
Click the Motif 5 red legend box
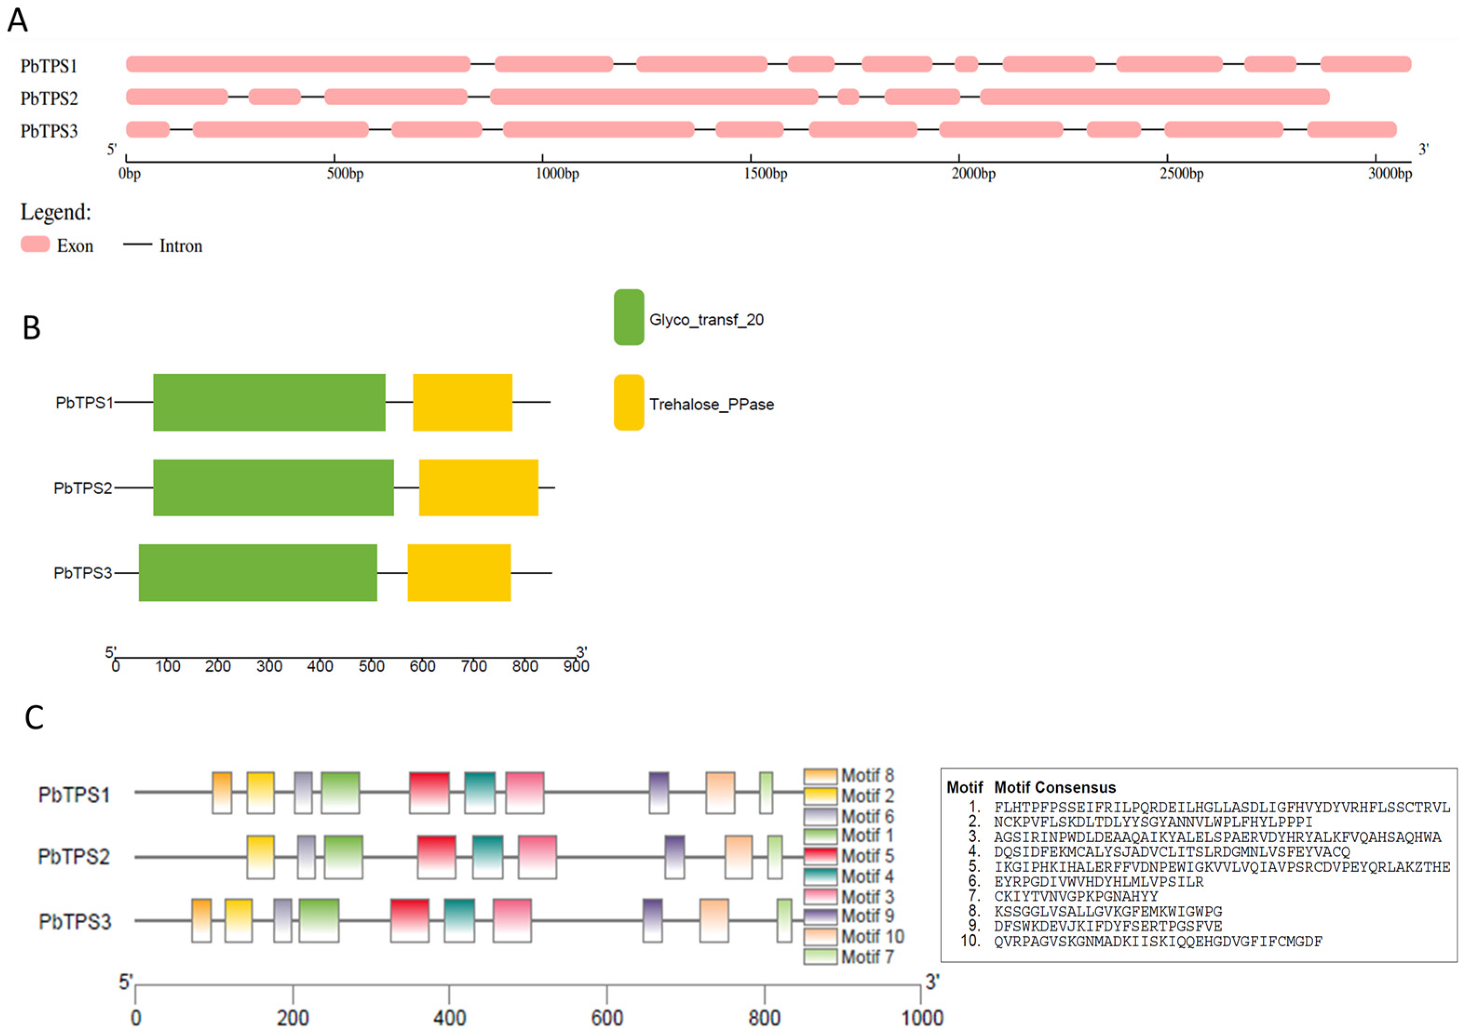(820, 856)
